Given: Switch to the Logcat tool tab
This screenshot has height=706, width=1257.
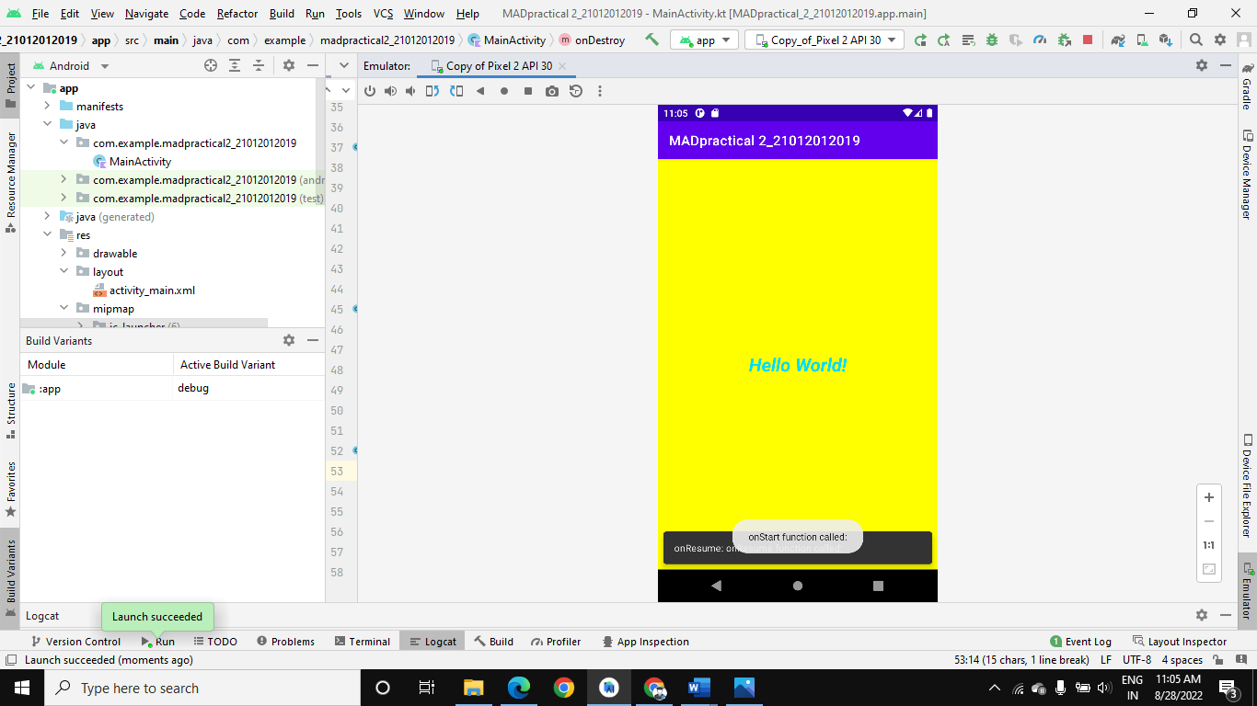Looking at the screenshot, I should (432, 642).
